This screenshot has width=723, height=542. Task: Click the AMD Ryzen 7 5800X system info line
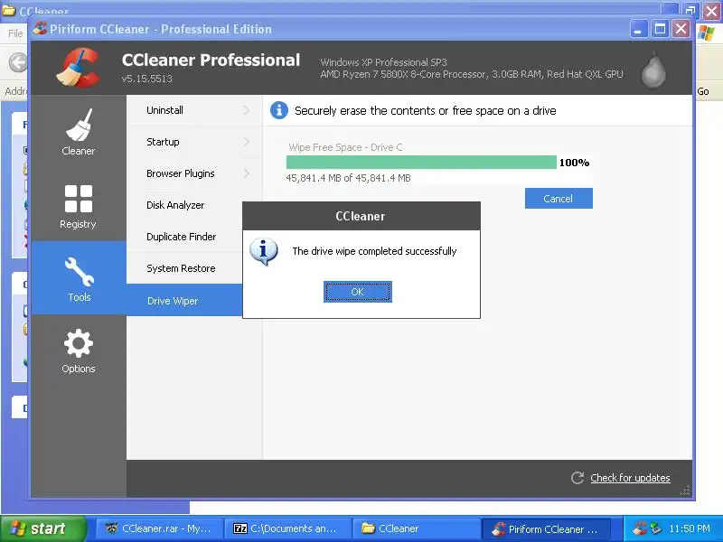pos(471,74)
